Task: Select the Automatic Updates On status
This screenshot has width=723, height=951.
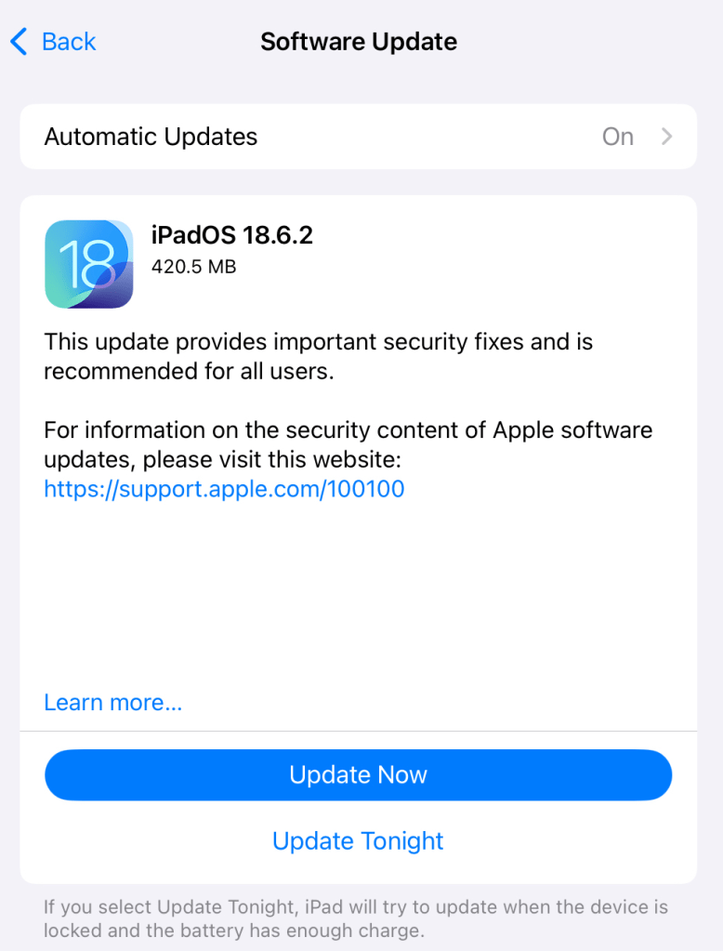Action: (x=617, y=137)
